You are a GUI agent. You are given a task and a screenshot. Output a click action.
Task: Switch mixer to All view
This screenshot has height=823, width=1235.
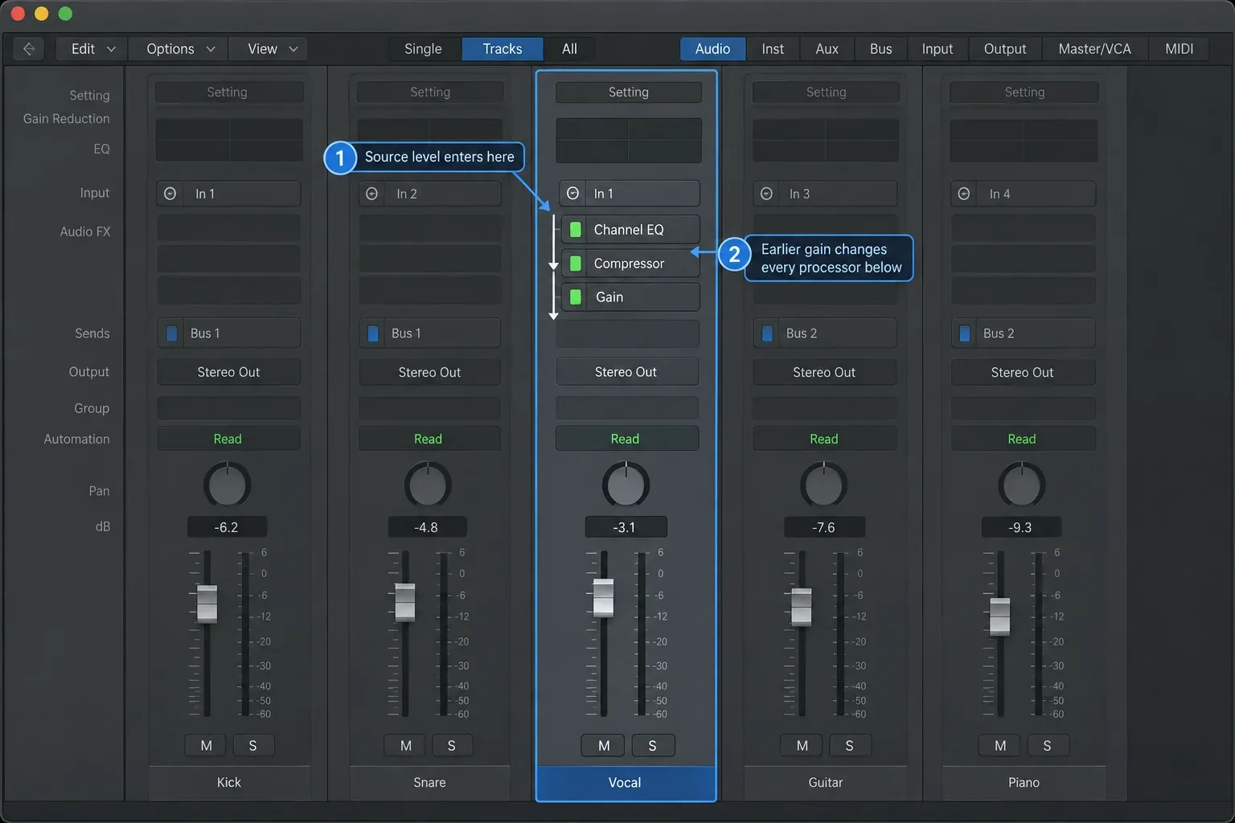[x=569, y=49]
